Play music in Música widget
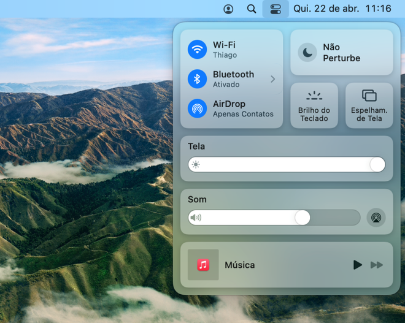Viewport: 405px width, 323px height. [358, 265]
